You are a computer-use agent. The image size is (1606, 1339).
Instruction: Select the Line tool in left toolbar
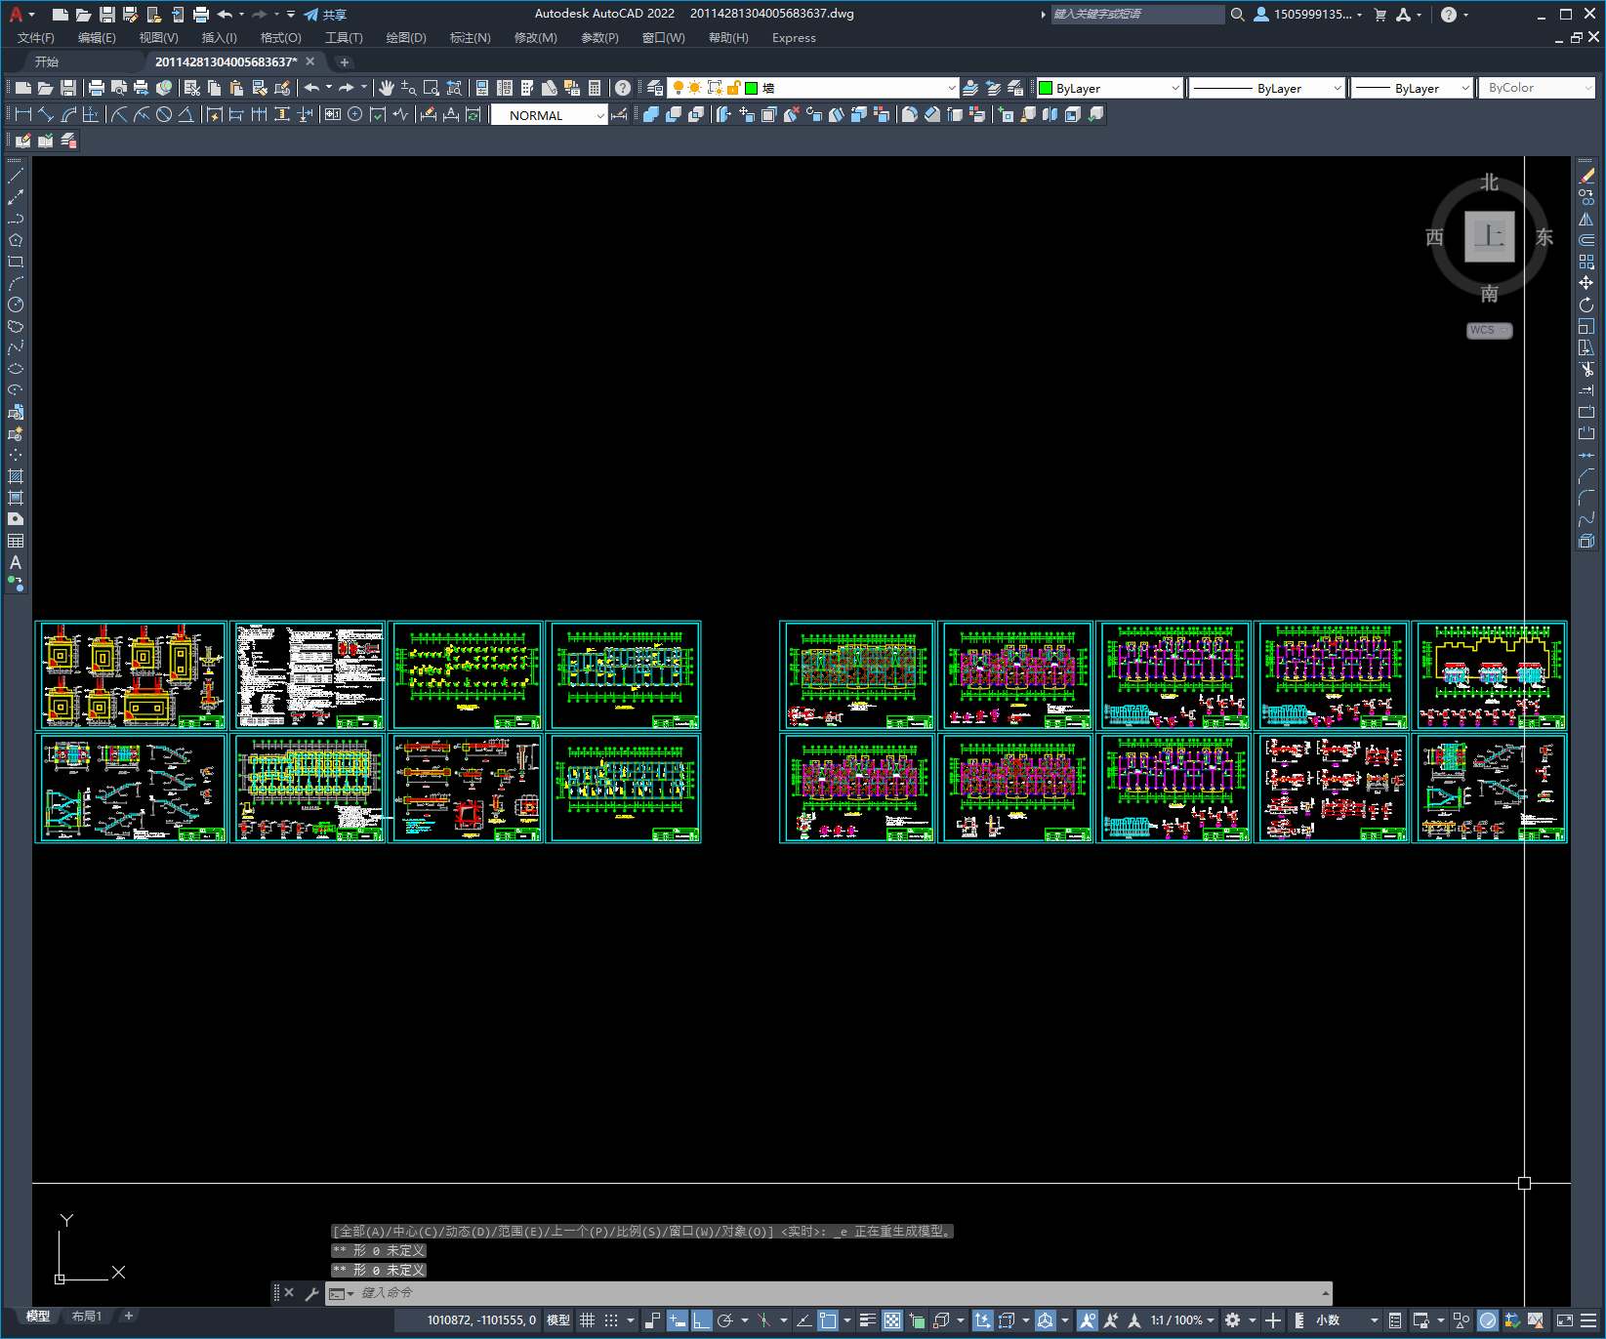[16, 176]
